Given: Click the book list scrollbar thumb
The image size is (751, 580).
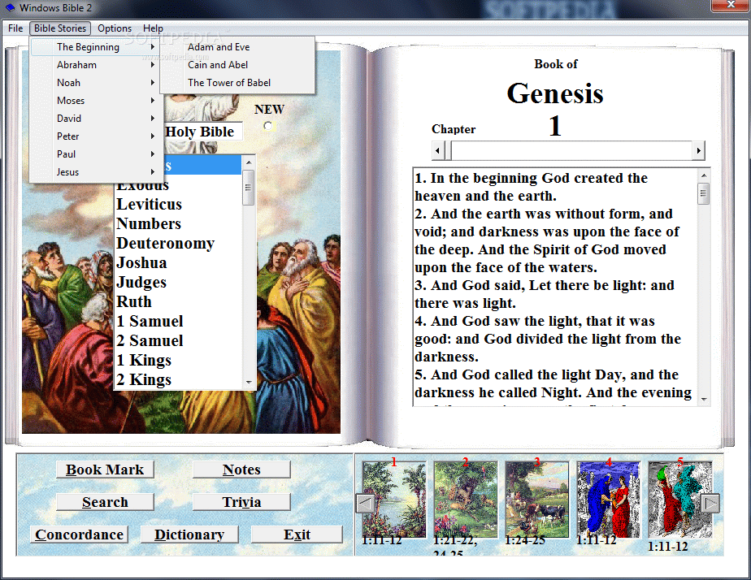Looking at the screenshot, I should click(x=249, y=188).
